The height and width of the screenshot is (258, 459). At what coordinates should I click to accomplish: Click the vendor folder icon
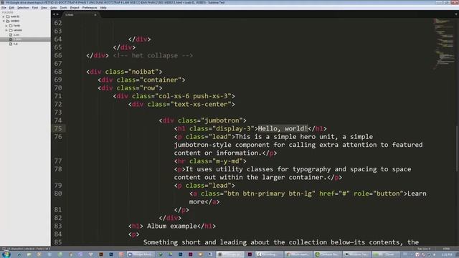pos(11,30)
